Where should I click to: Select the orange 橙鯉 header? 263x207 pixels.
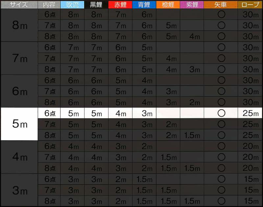click(x=168, y=5)
